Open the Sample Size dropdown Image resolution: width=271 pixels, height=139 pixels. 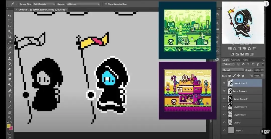(x=44, y=4)
